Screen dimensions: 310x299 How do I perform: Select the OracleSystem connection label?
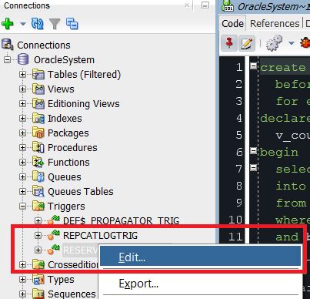64,60
